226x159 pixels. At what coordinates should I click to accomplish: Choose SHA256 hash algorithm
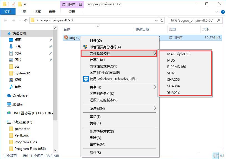(173, 79)
